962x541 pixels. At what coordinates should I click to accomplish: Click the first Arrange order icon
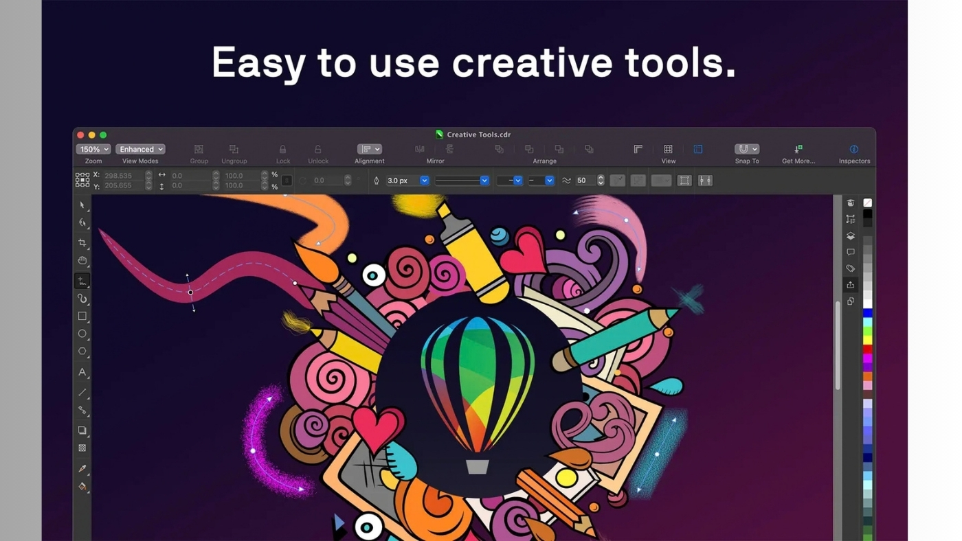click(x=500, y=149)
